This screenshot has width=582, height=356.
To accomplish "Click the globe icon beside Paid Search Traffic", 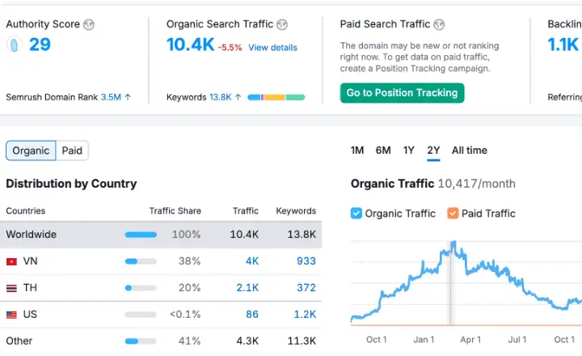I will point(438,24).
